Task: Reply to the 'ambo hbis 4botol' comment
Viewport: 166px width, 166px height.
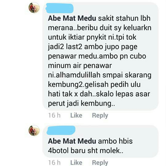Action: [100, 163]
